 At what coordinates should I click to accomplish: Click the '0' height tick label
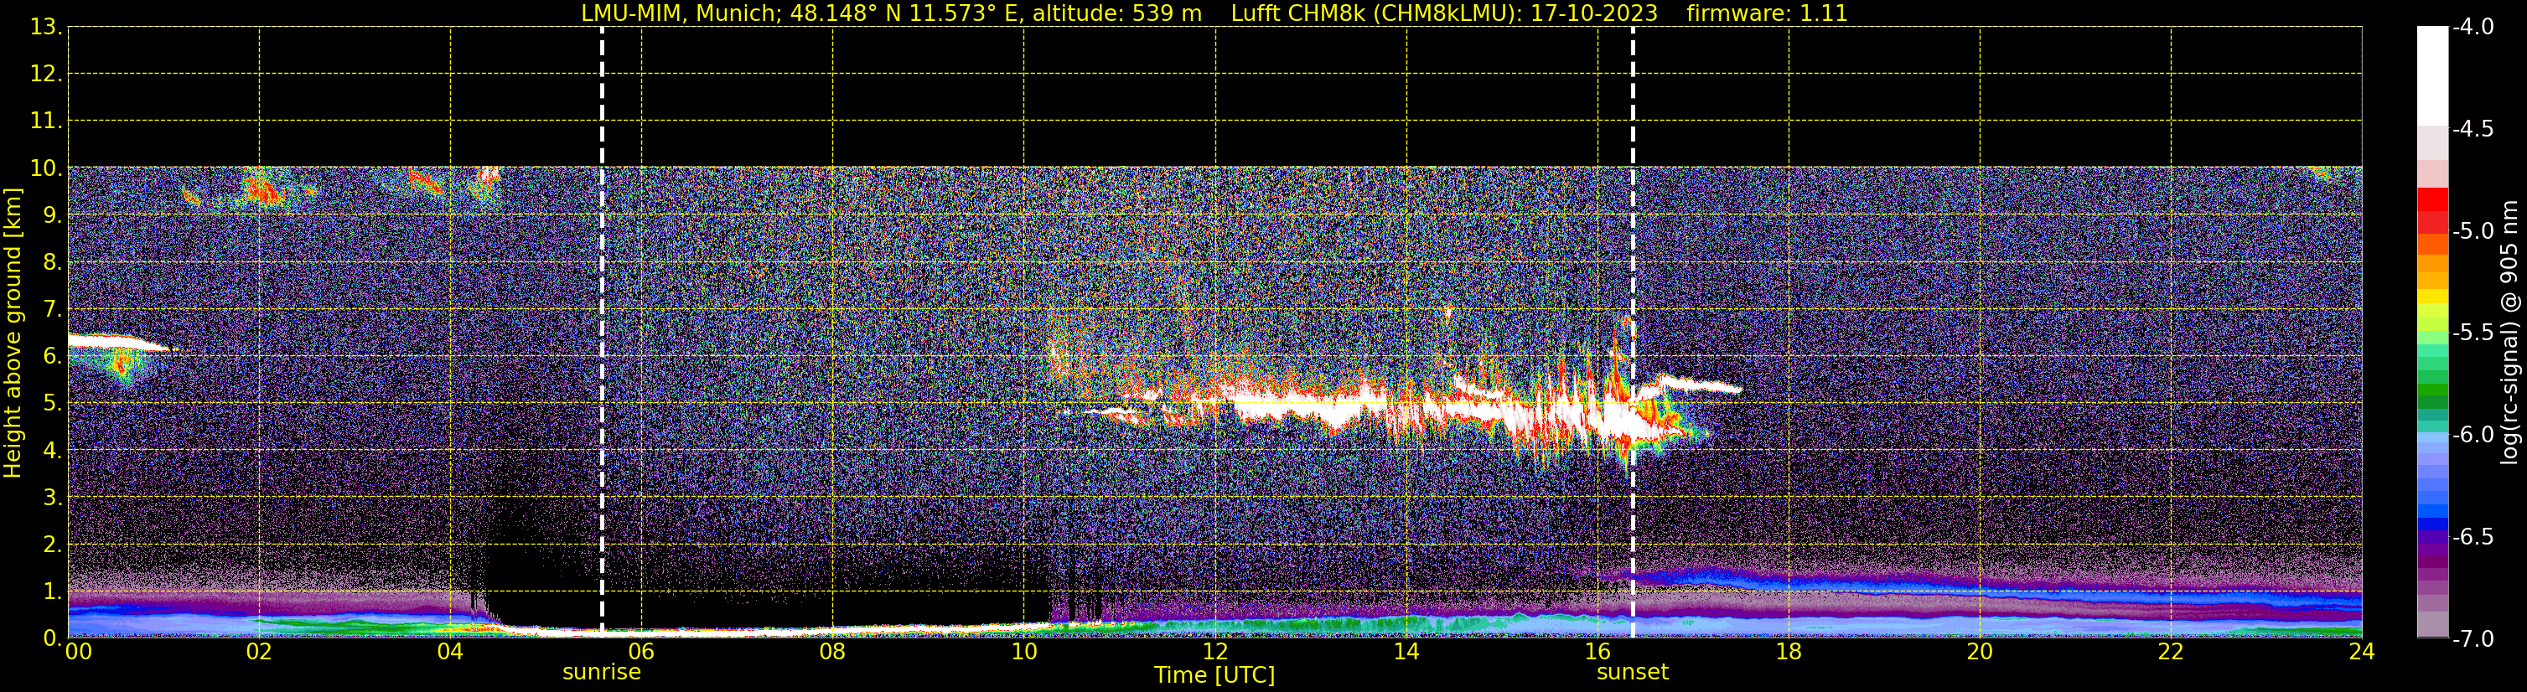click(x=52, y=638)
